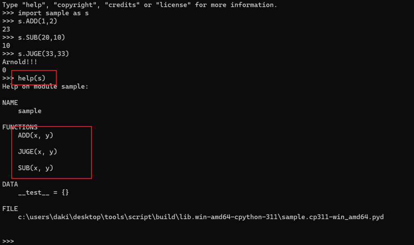Click the module name 'sample' under NAME
Viewport: 414px width, 245px height.
click(x=30, y=111)
